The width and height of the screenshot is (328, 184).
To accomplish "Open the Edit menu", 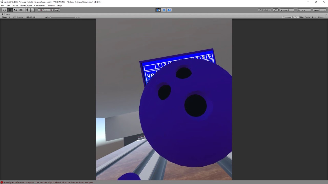I will pos(8,6).
